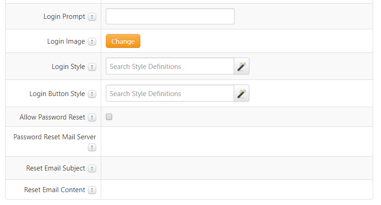The width and height of the screenshot is (381, 205).
Task: Show help tooltip for Login Style
Action: tap(92, 67)
